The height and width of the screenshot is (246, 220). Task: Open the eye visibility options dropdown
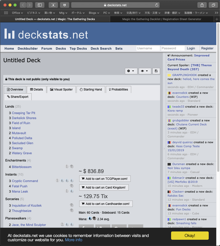[145, 71]
